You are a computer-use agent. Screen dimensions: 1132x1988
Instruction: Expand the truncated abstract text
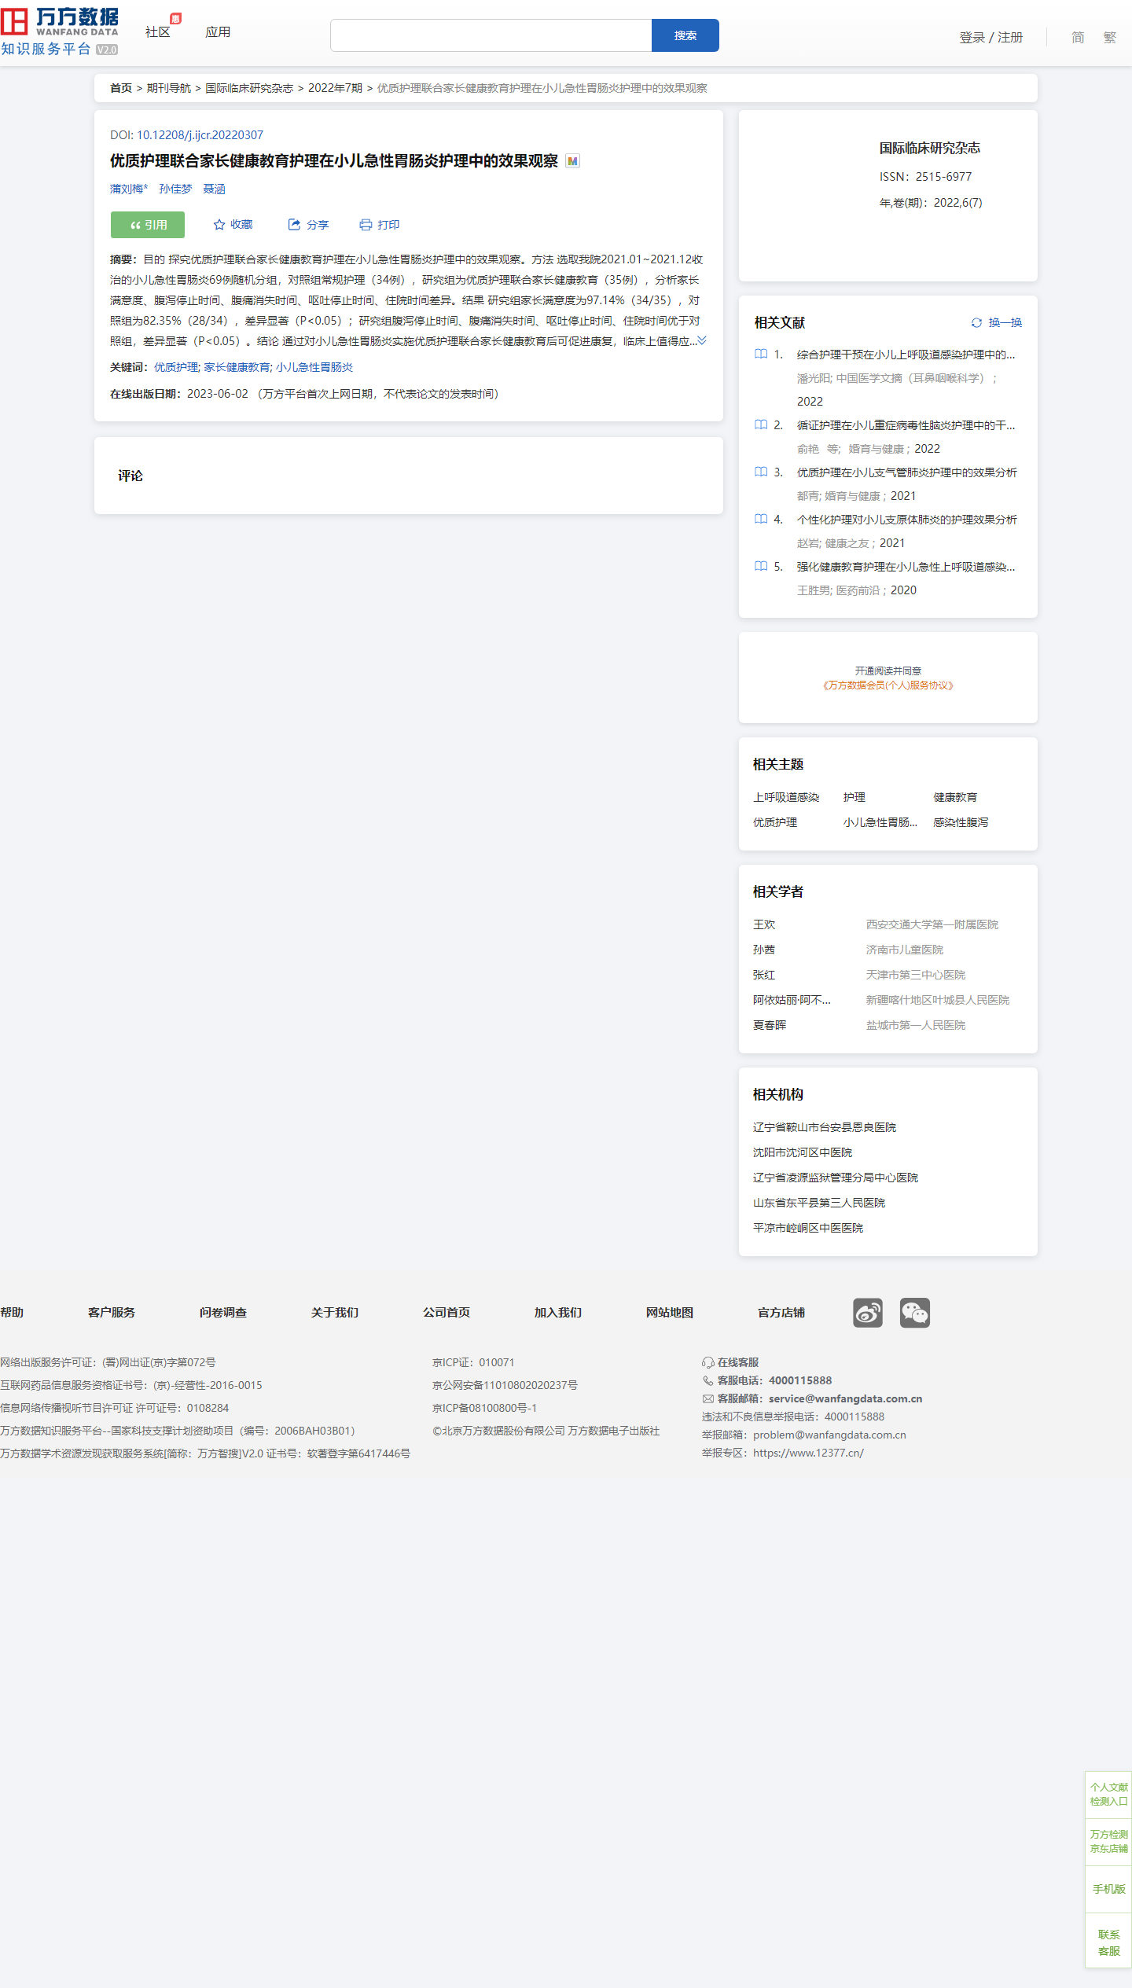(702, 340)
